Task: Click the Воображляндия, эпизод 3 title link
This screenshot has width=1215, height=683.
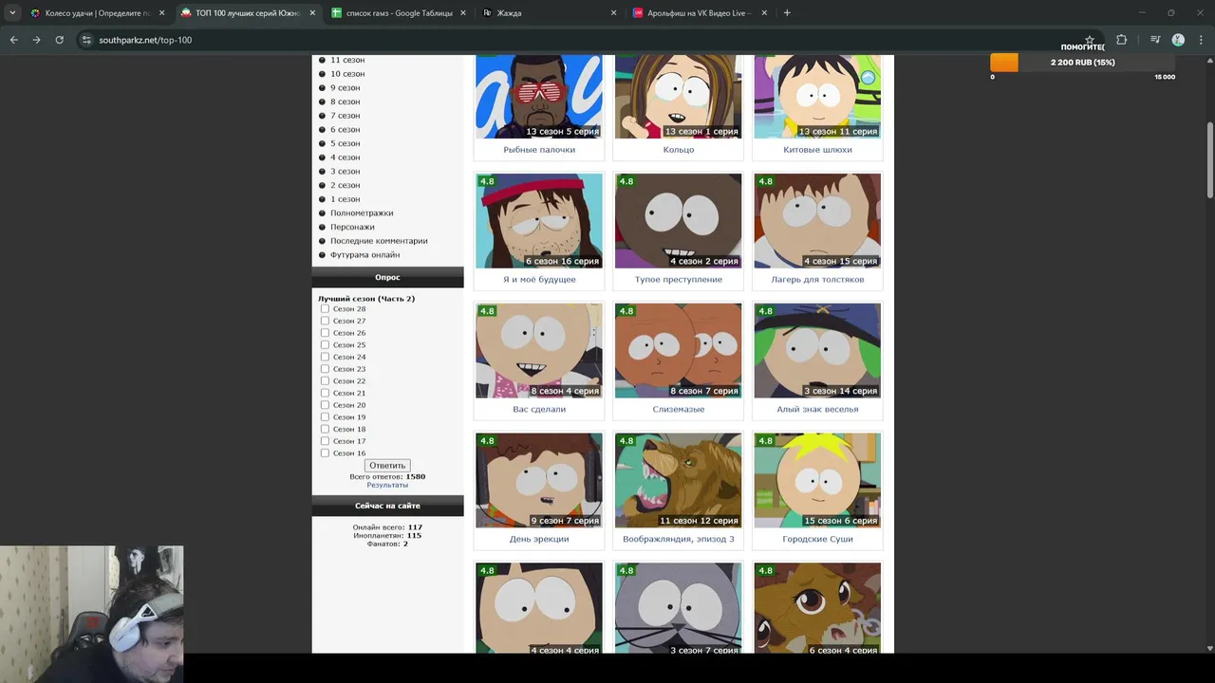Action: click(x=679, y=539)
